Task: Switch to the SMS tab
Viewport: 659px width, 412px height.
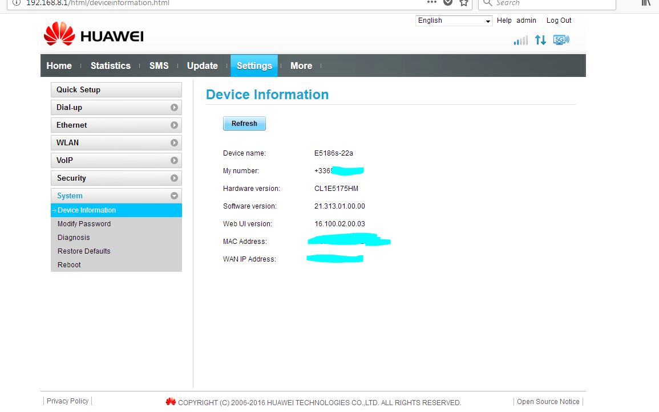Action: click(x=159, y=66)
